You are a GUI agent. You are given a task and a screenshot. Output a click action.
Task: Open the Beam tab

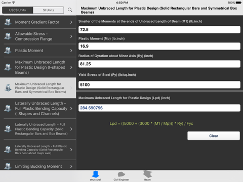[147, 176]
